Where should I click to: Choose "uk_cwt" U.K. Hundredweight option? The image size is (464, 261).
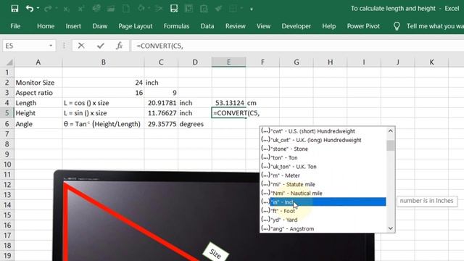(x=323, y=140)
